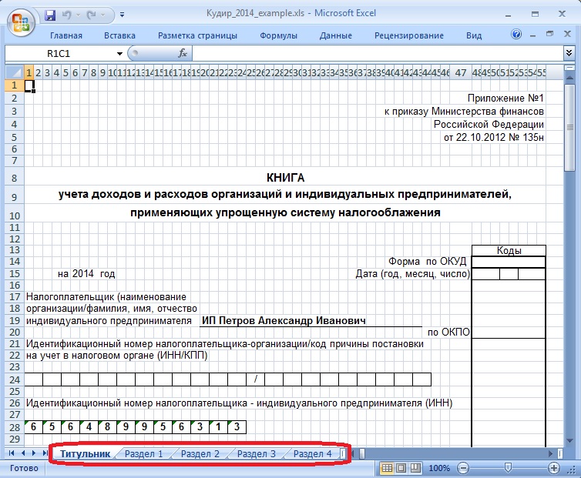Click vertical scrollbar up arrow

coord(570,77)
